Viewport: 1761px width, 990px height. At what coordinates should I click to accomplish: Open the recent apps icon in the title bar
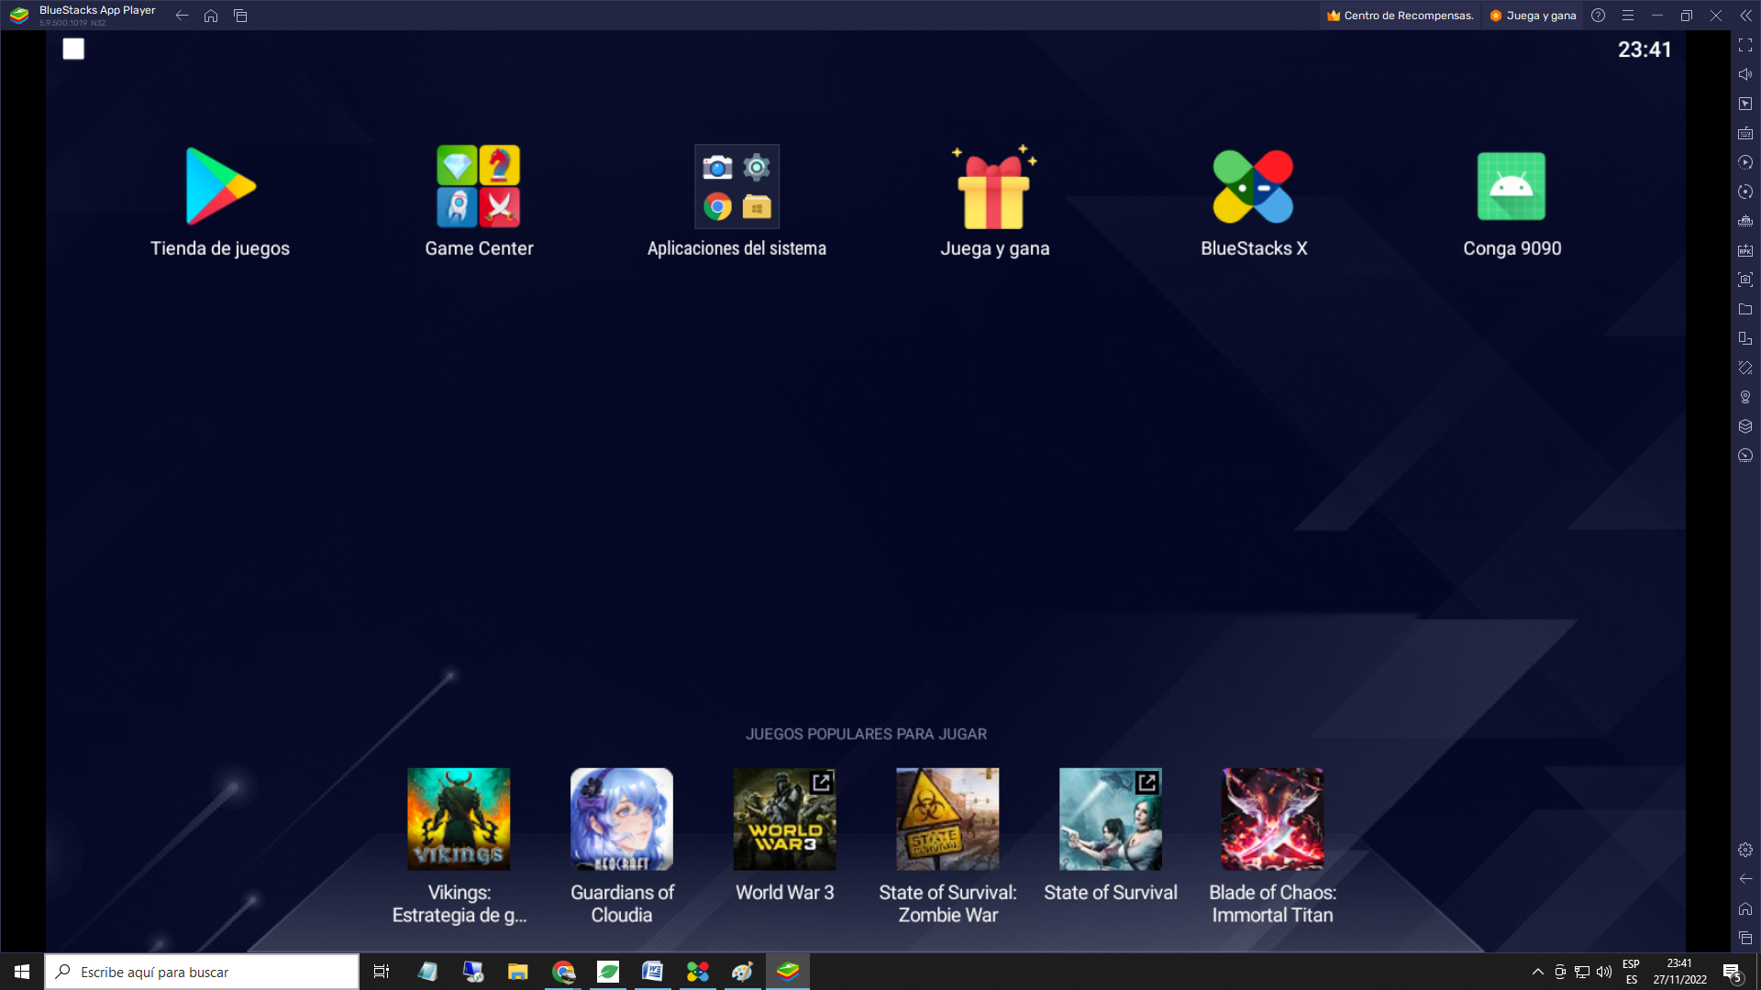tap(240, 16)
